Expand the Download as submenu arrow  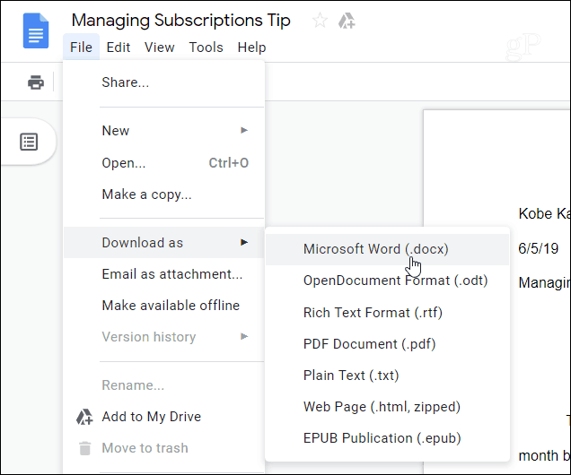coord(244,242)
